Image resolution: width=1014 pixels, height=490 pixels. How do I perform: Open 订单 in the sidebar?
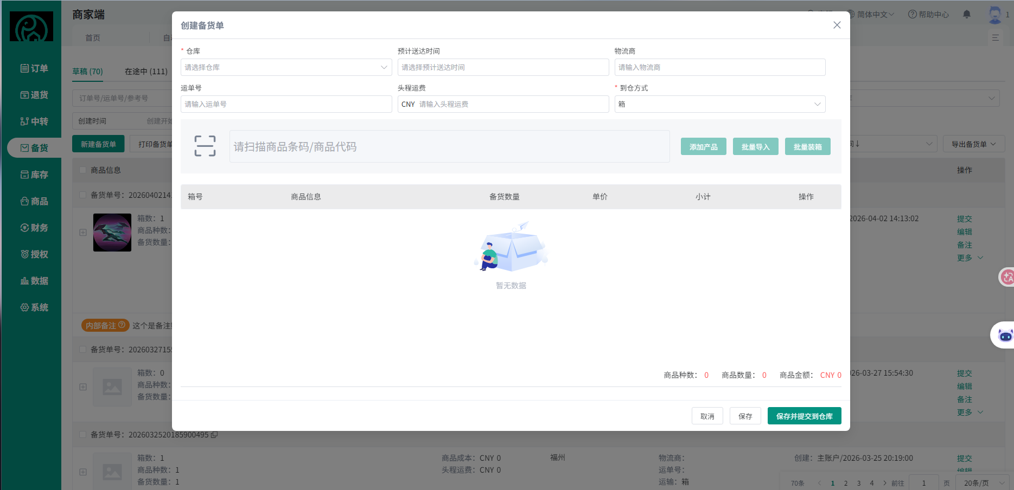[34, 68]
